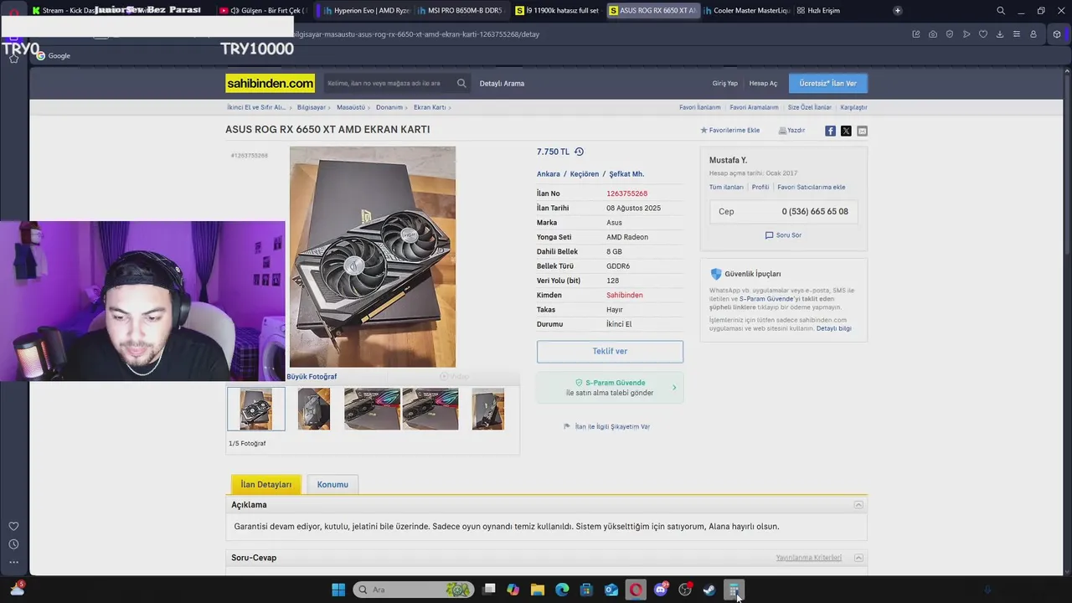Switch to Hızlı Erişim browser tab
Image resolution: width=1072 pixels, height=603 pixels.
818,11
